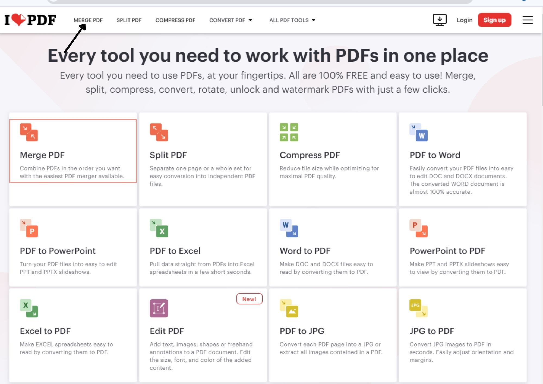Click the Excel to PDF icon

(x=29, y=309)
